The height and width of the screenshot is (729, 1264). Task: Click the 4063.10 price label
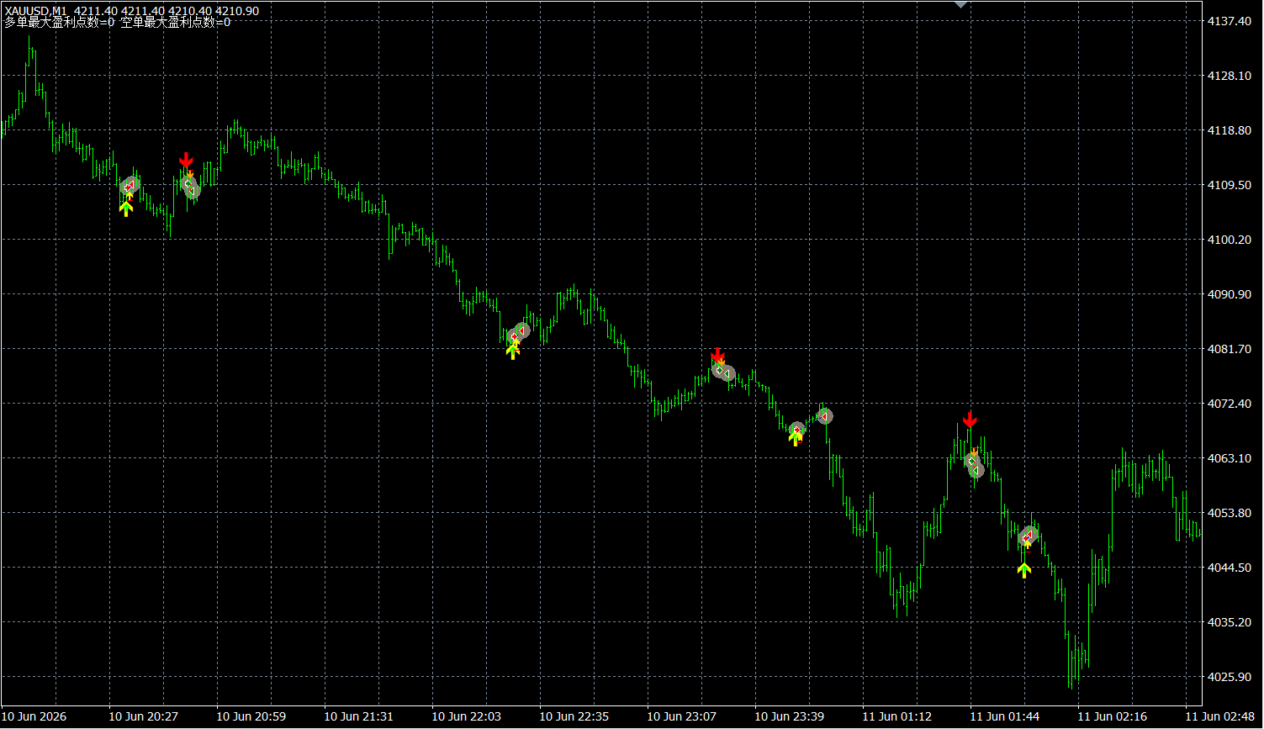[1229, 458]
